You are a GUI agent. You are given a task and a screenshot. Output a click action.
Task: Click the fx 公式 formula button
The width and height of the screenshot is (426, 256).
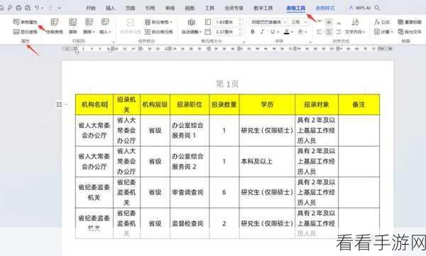coord(382,22)
